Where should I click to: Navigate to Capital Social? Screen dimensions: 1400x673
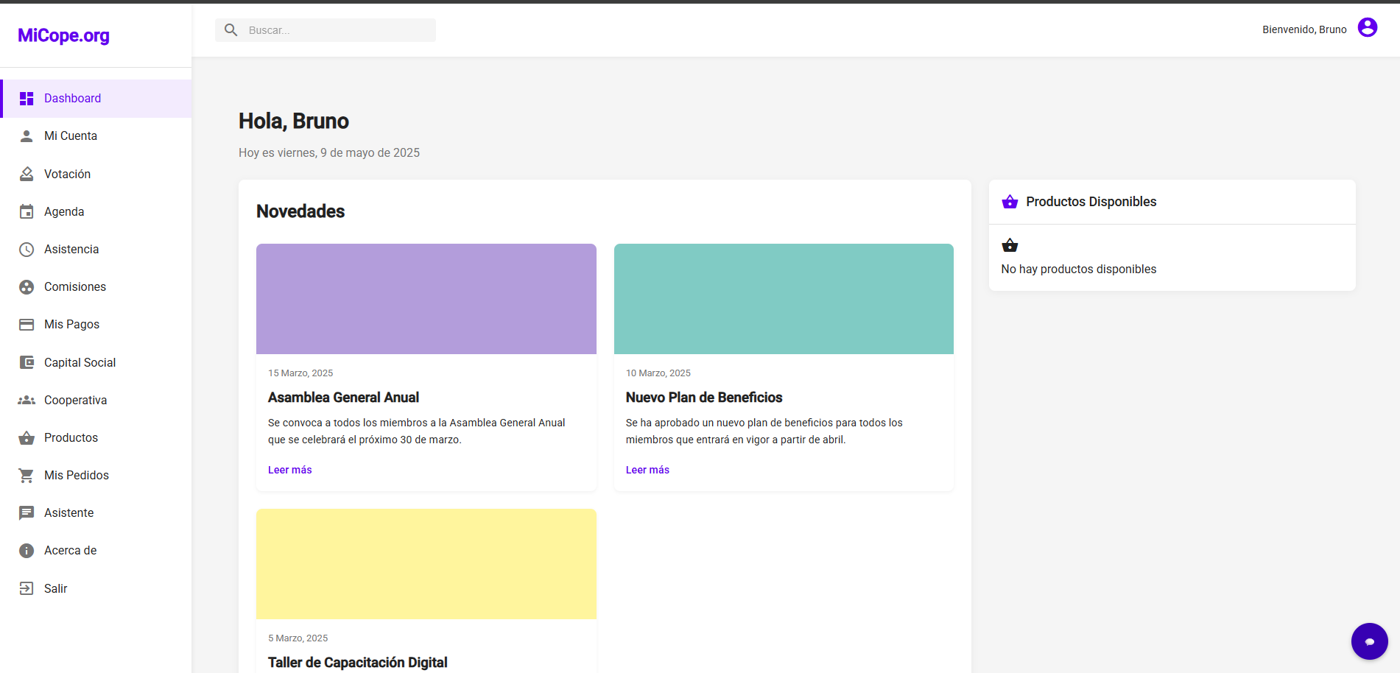[x=80, y=362]
